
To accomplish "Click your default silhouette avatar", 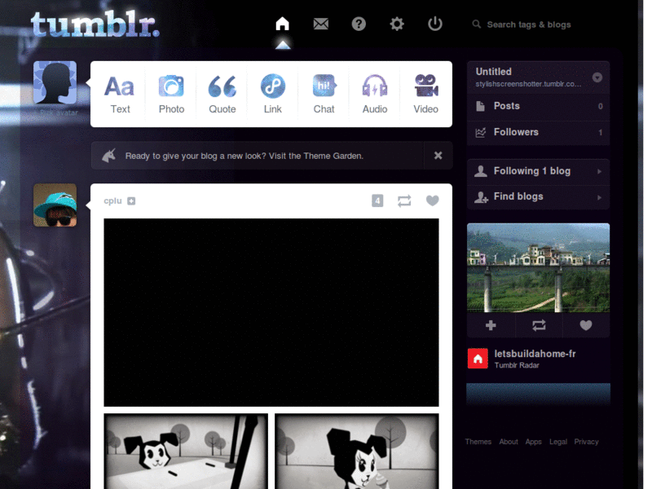I will pyautogui.click(x=55, y=82).
